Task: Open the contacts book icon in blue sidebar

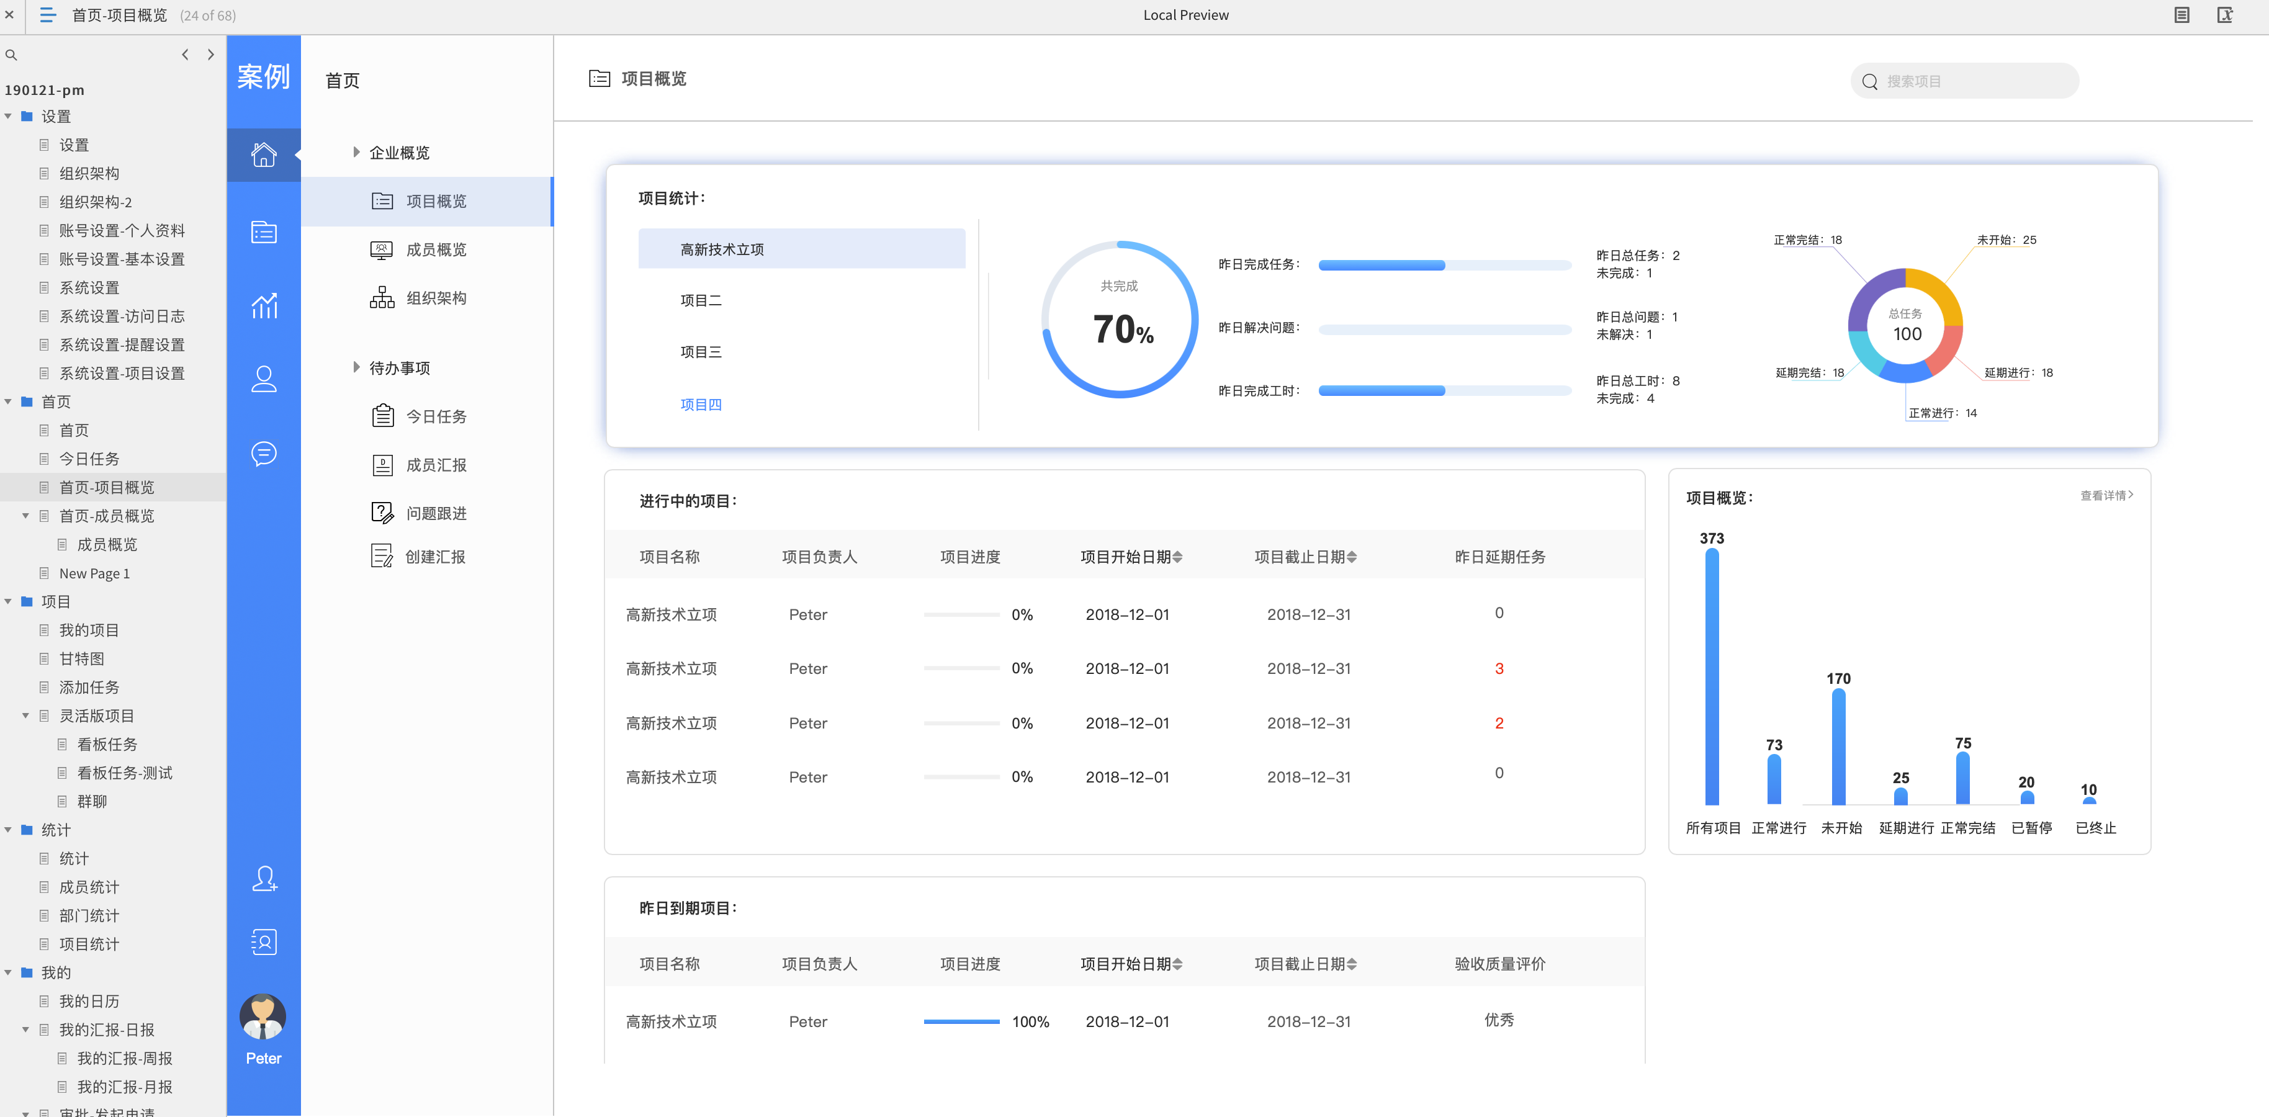Action: [263, 942]
